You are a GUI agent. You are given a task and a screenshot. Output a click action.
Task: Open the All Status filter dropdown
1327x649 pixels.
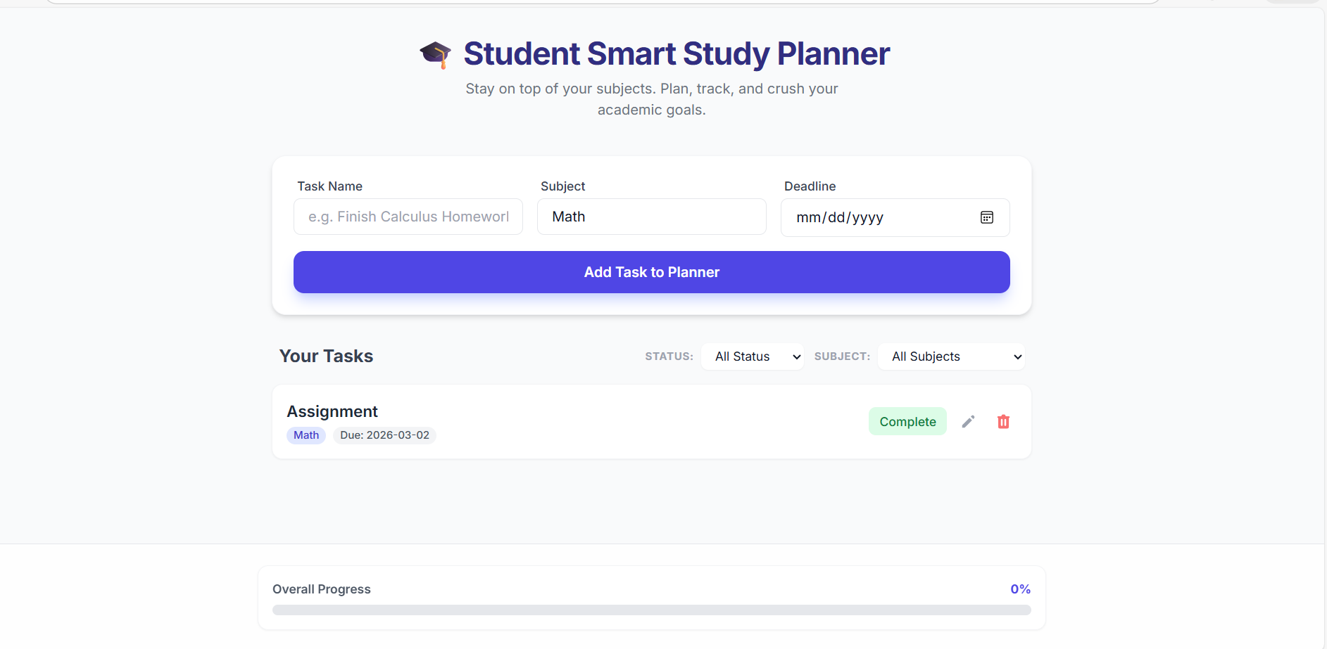pyautogui.click(x=753, y=356)
